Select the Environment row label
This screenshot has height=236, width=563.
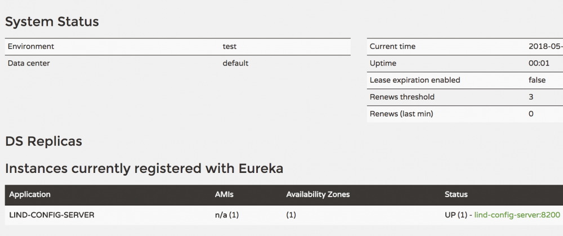31,47
